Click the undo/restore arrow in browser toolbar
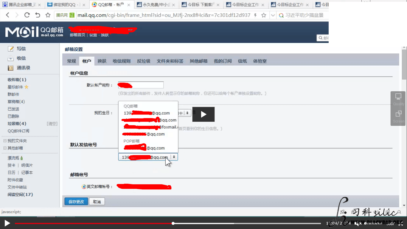 [38, 15]
